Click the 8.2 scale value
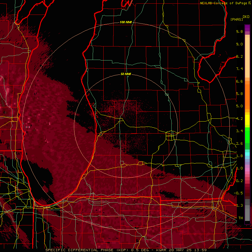 click(239, 56)
